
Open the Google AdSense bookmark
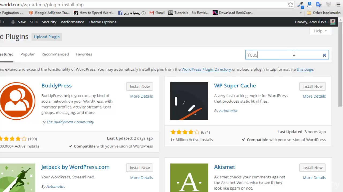[49, 13]
